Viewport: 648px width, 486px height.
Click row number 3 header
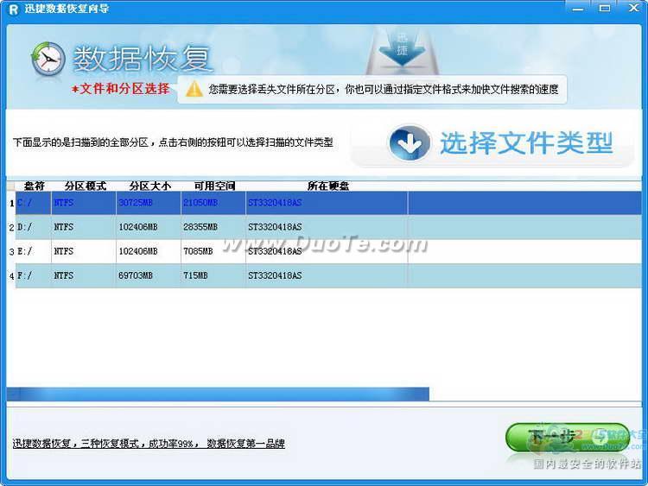pyautogui.click(x=11, y=252)
